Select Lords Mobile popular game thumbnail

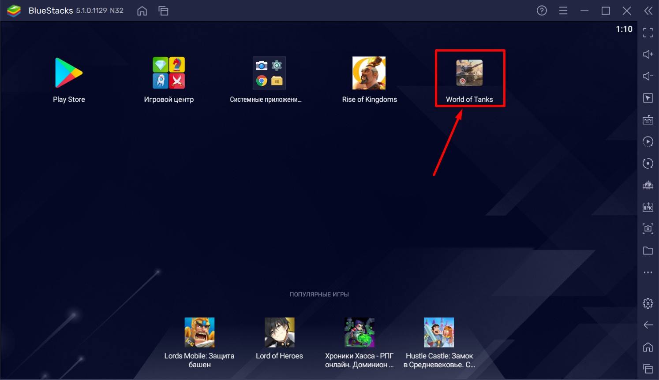[199, 332]
